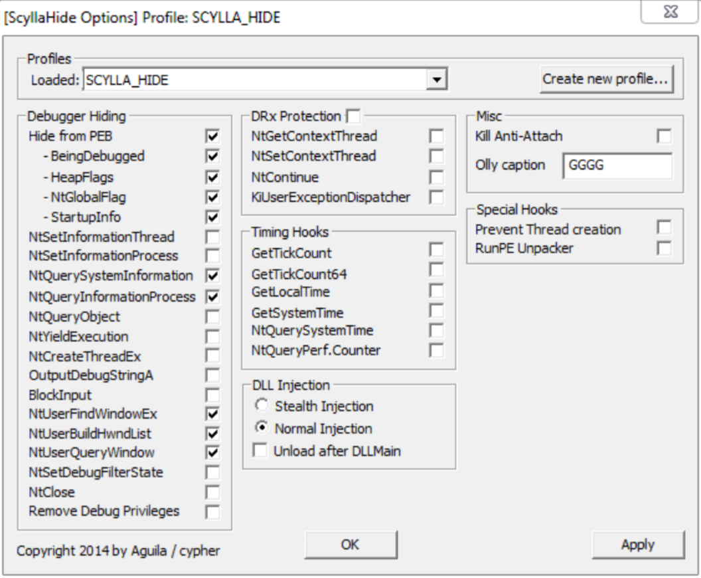Enable the BlockInput checkbox
This screenshot has height=578, width=701.
point(212,395)
